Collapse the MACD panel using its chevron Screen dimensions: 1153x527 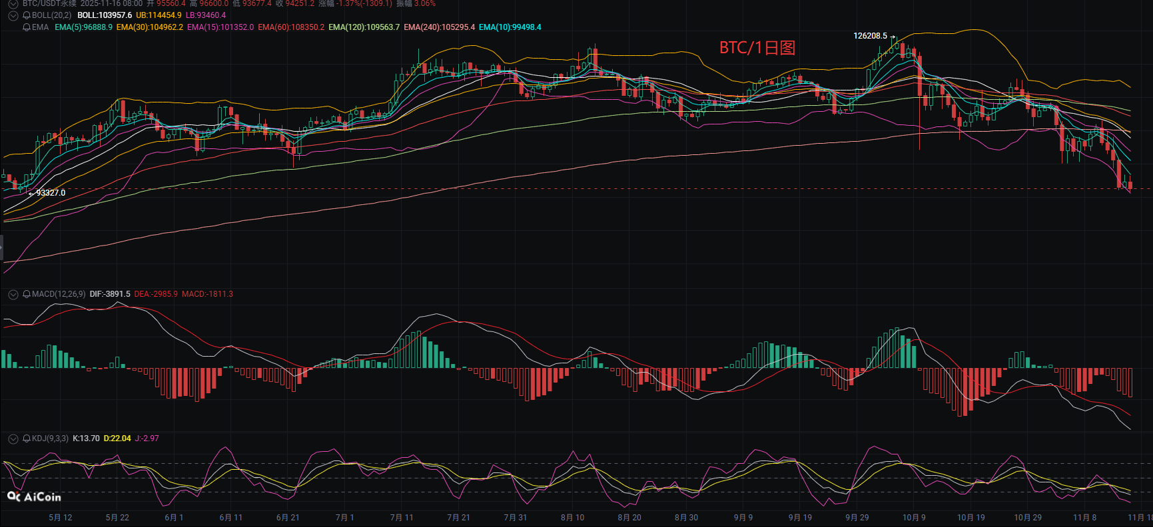click(13, 294)
